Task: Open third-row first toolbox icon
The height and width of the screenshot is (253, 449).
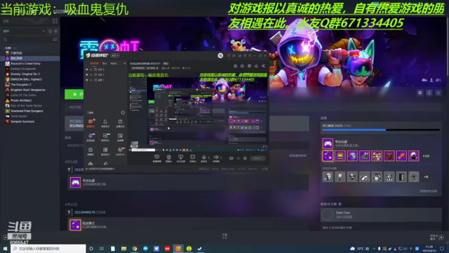Action: click(90, 151)
